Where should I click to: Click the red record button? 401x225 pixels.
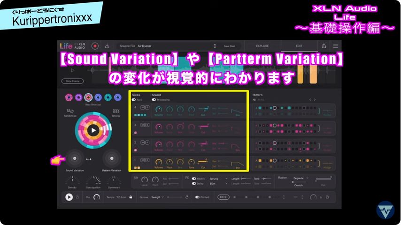[95, 46]
